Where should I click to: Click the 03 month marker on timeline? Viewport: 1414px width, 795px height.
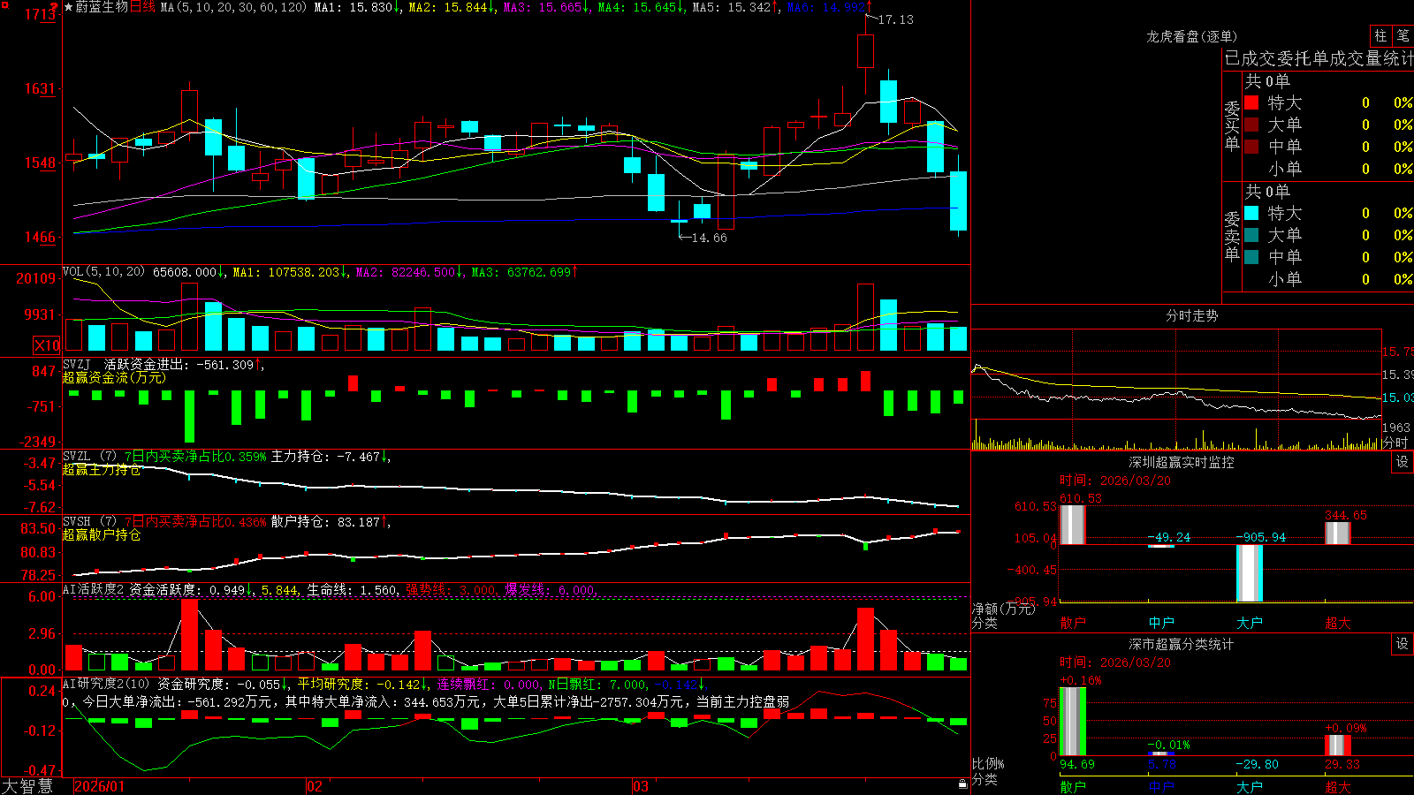(641, 786)
